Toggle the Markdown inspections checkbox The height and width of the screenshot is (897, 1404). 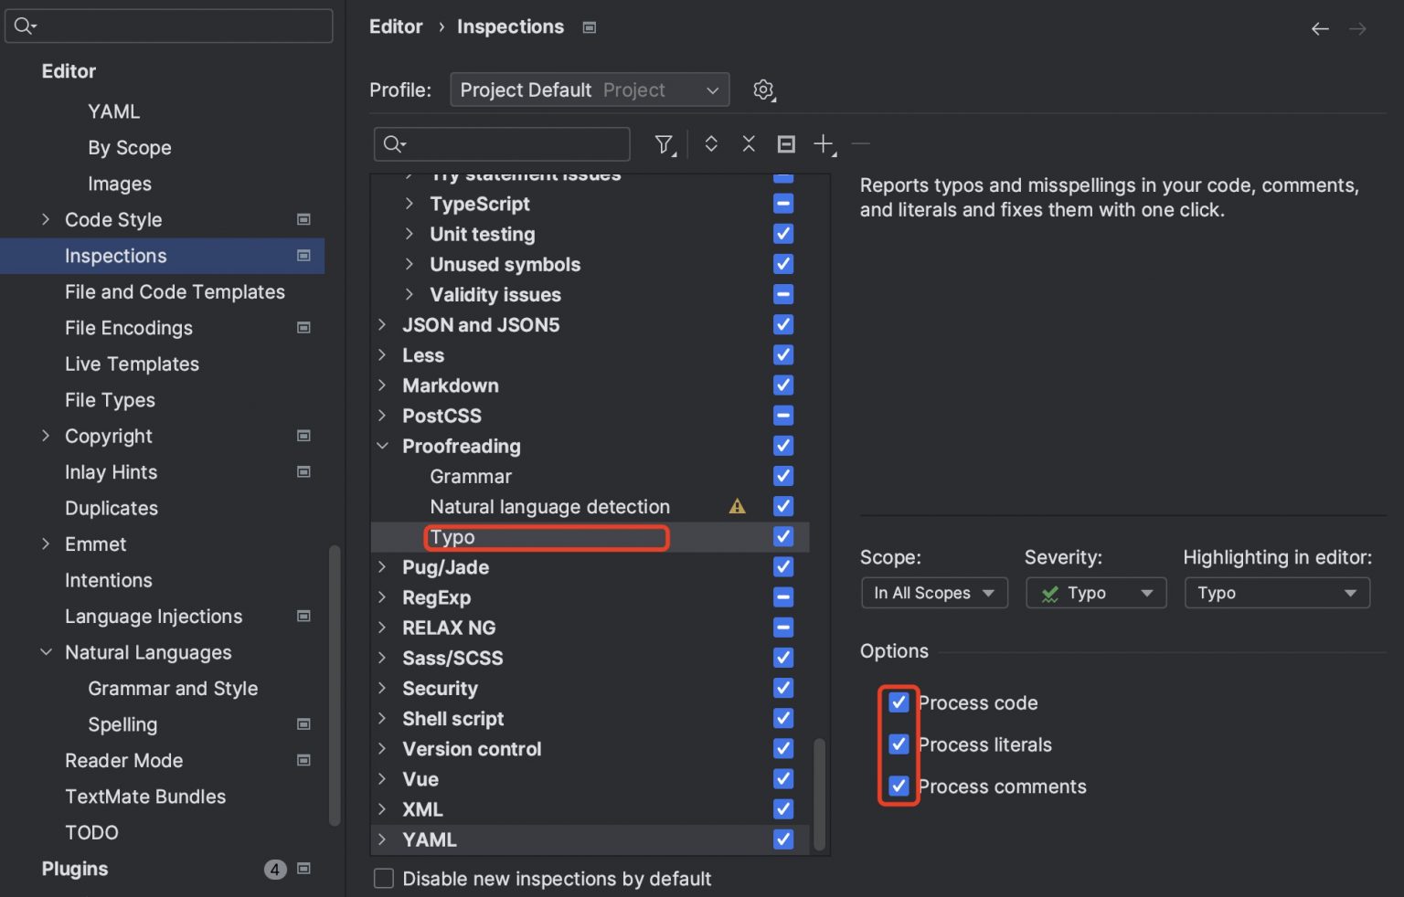783,385
